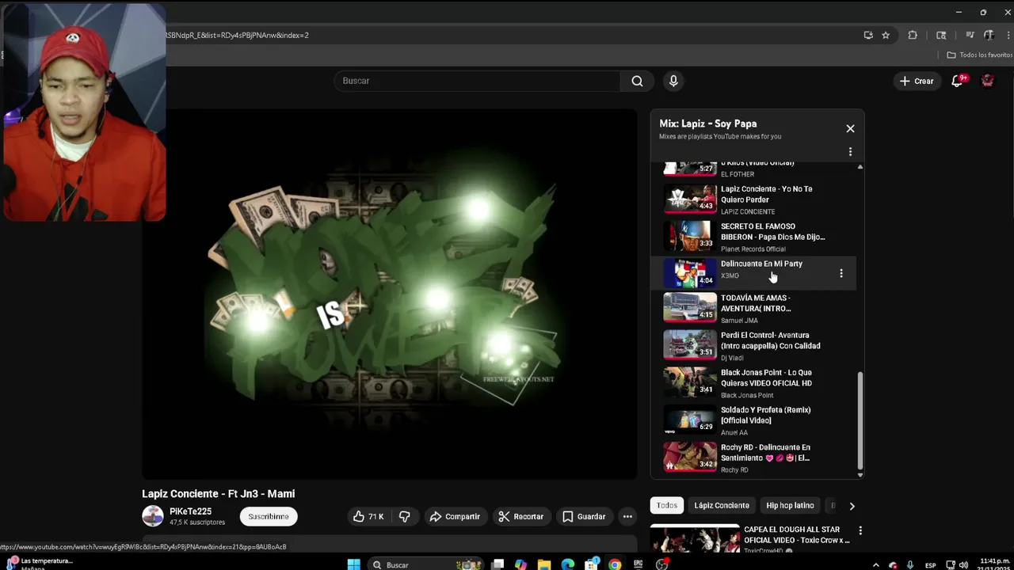
Task: Open the Chrome profile avatar
Action: [989, 35]
